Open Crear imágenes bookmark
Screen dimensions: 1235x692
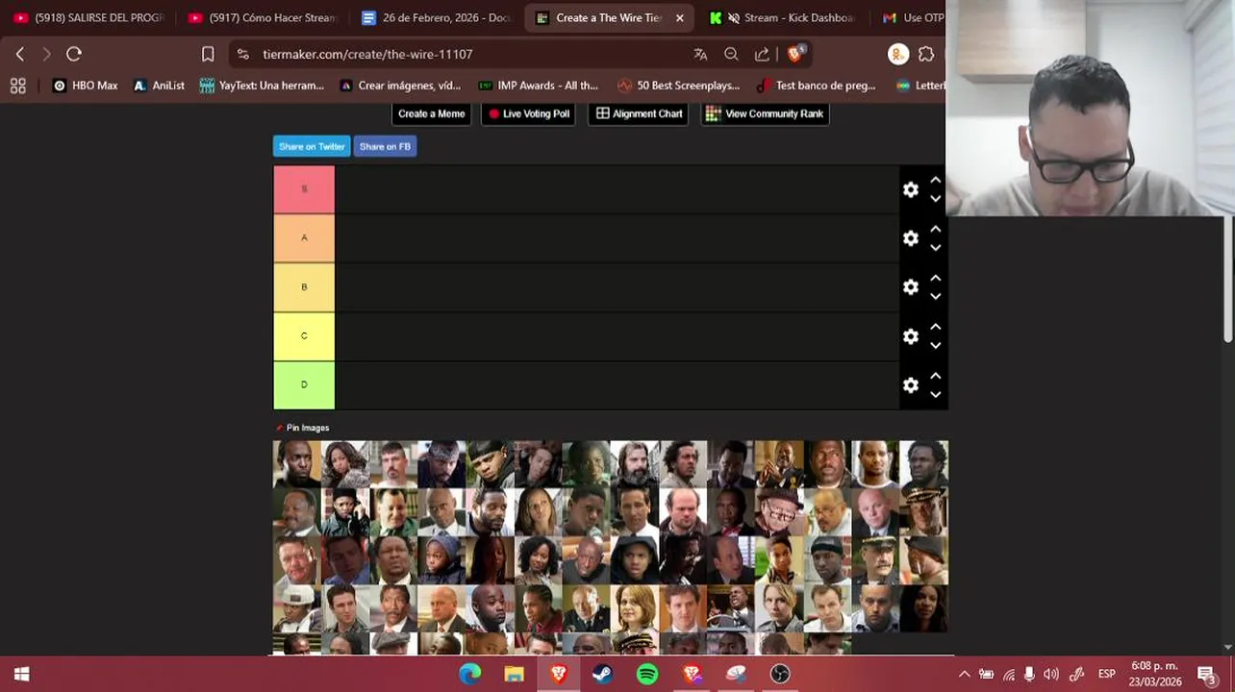coord(400,86)
